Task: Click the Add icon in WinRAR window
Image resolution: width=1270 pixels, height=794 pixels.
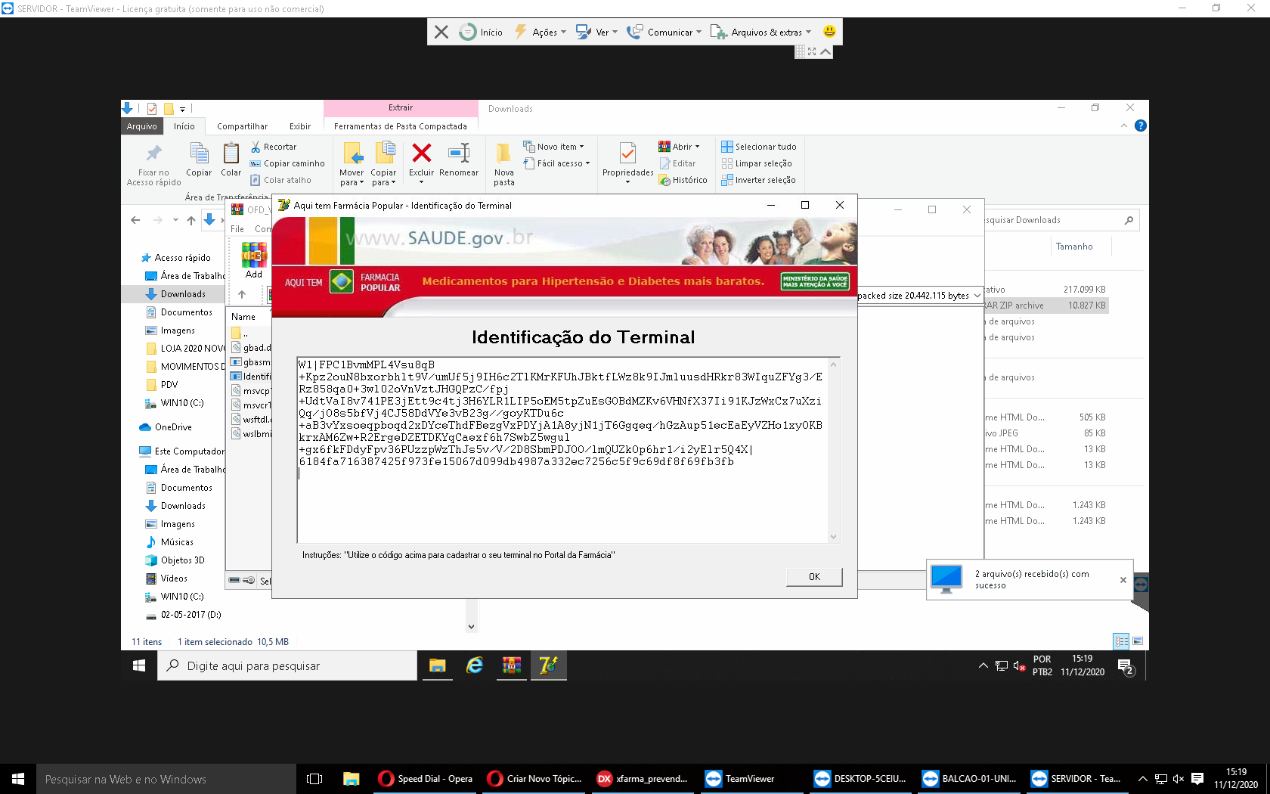Action: 254,260
